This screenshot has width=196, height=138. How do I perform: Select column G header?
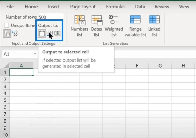[x=160, y=65]
